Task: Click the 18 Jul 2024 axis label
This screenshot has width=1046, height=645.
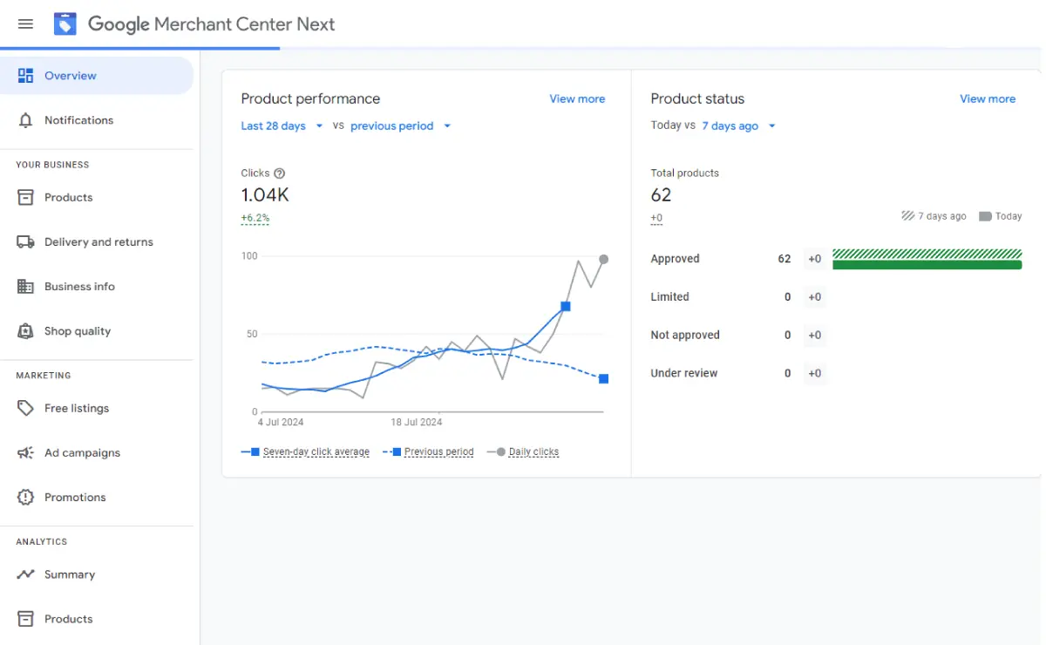Action: (417, 423)
